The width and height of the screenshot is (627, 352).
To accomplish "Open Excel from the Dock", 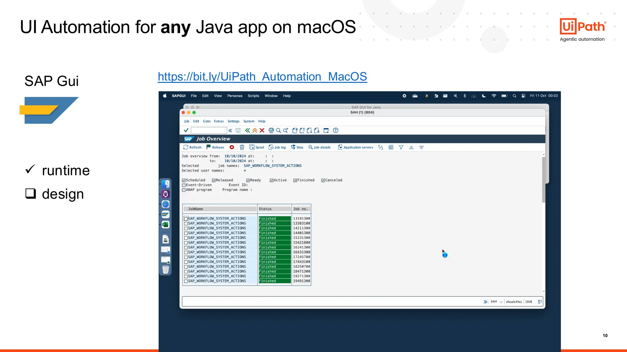I will 166,225.
